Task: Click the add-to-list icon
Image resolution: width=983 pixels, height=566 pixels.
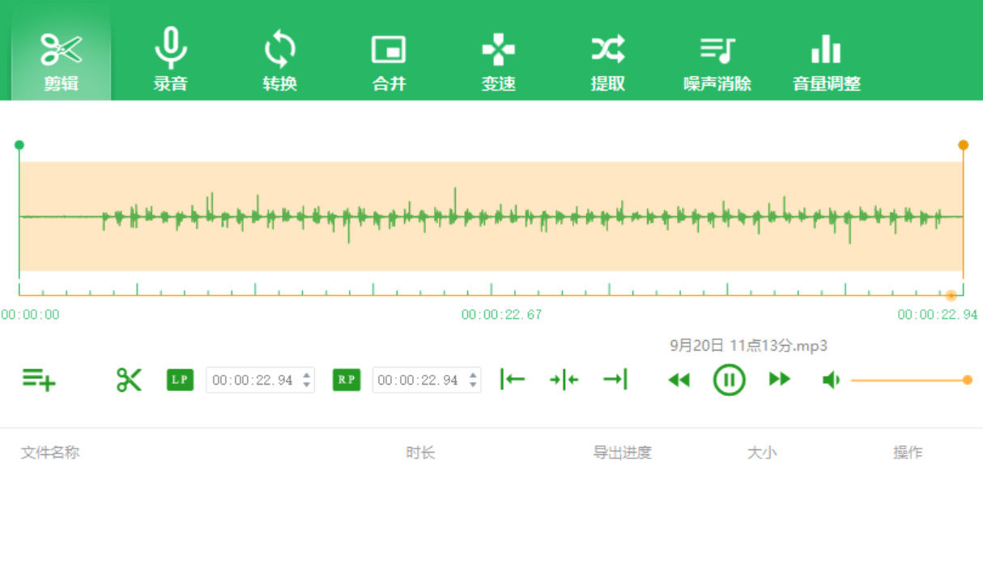Action: (x=38, y=380)
